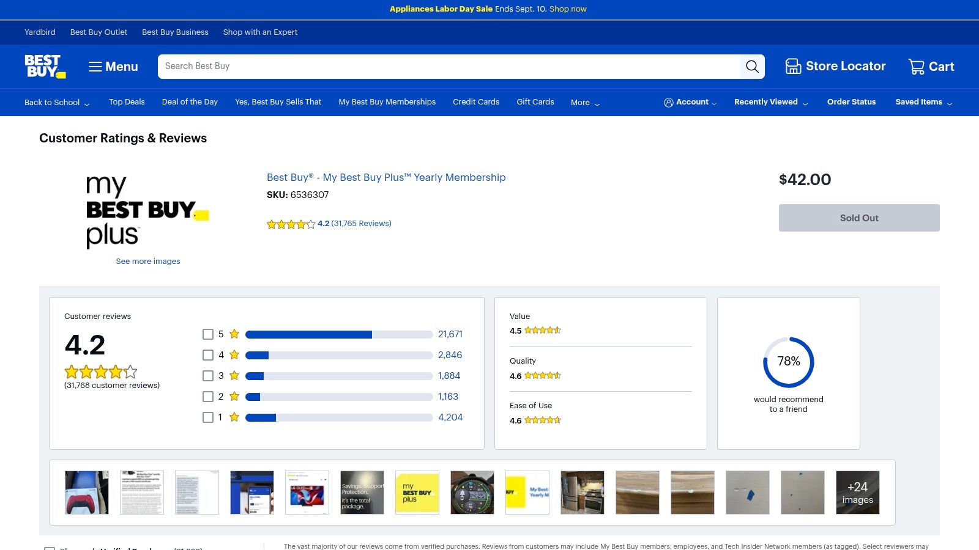The height and width of the screenshot is (550, 979).
Task: Open the Yearly Membership product title link
Action: (386, 177)
